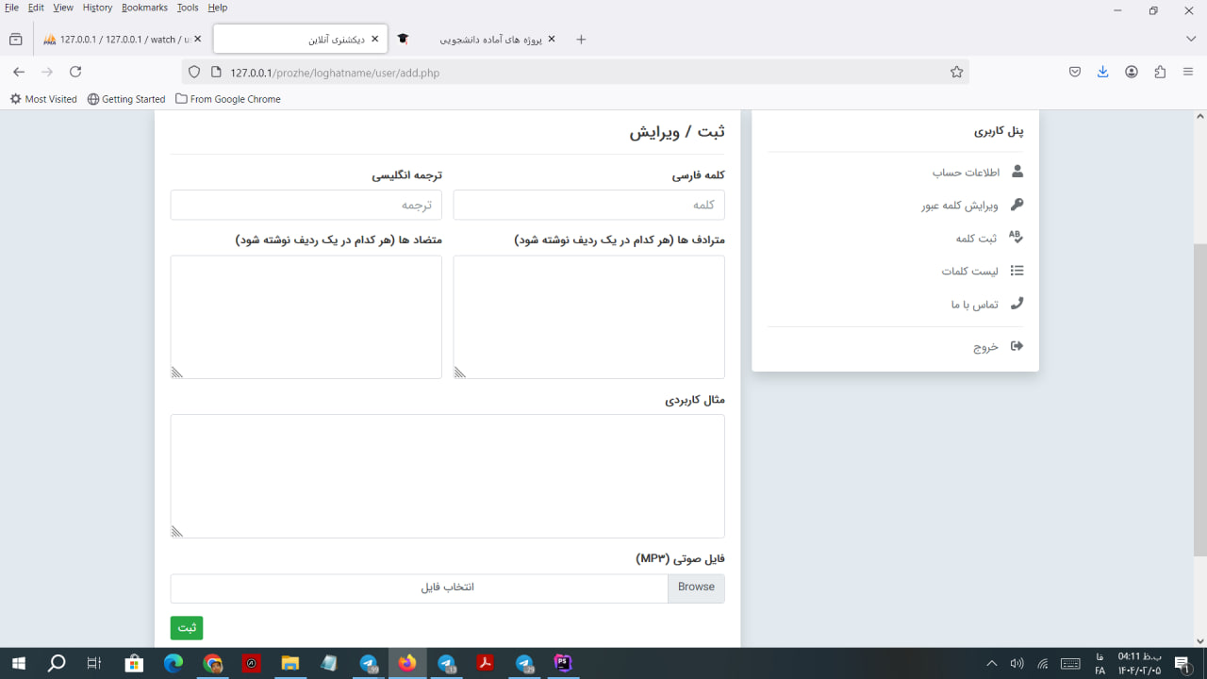Open the notification center icon

pos(1182,663)
